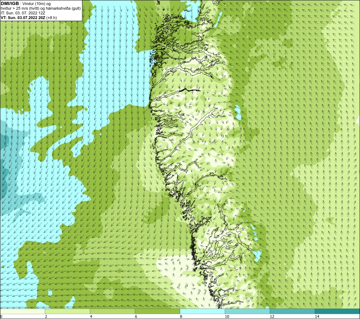Click the 6–8 m/s dark green swatch
Viewport: 360px width, 319px height.
pos(157,311)
